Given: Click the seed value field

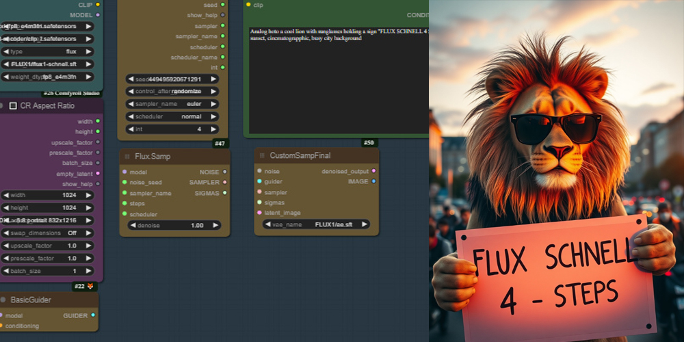Looking at the screenshot, I should point(172,79).
